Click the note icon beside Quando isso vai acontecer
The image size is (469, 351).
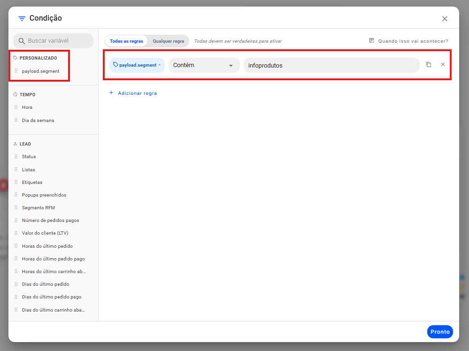371,41
